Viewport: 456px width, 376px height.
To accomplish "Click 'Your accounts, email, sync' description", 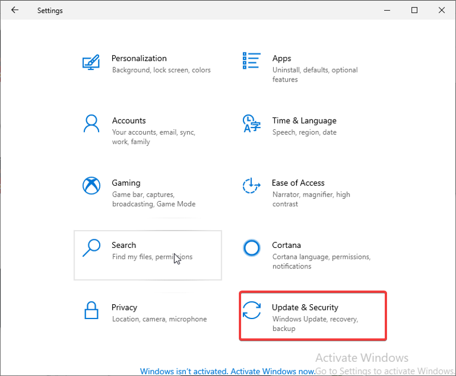I will click(153, 137).
